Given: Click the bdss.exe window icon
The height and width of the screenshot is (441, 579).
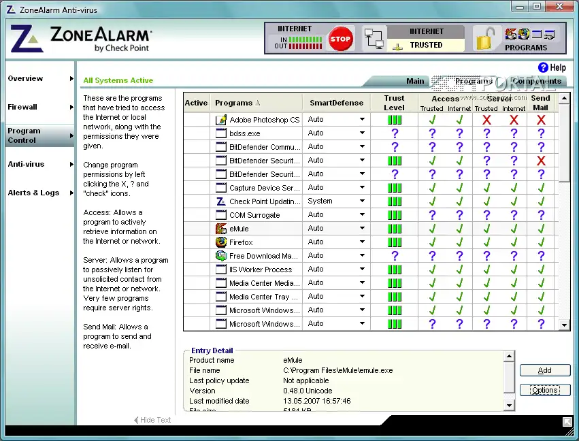Looking at the screenshot, I should [x=221, y=133].
